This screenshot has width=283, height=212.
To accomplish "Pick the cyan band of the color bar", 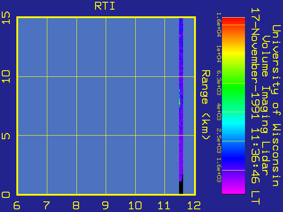I will pyautogui.click(x=233, y=123).
